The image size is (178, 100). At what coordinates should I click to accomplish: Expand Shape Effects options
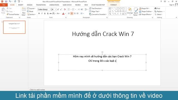145,14
